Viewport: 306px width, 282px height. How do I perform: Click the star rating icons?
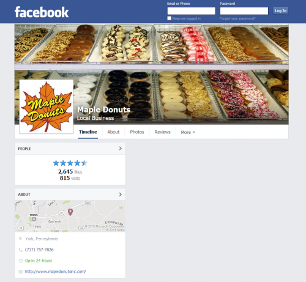coord(70,163)
